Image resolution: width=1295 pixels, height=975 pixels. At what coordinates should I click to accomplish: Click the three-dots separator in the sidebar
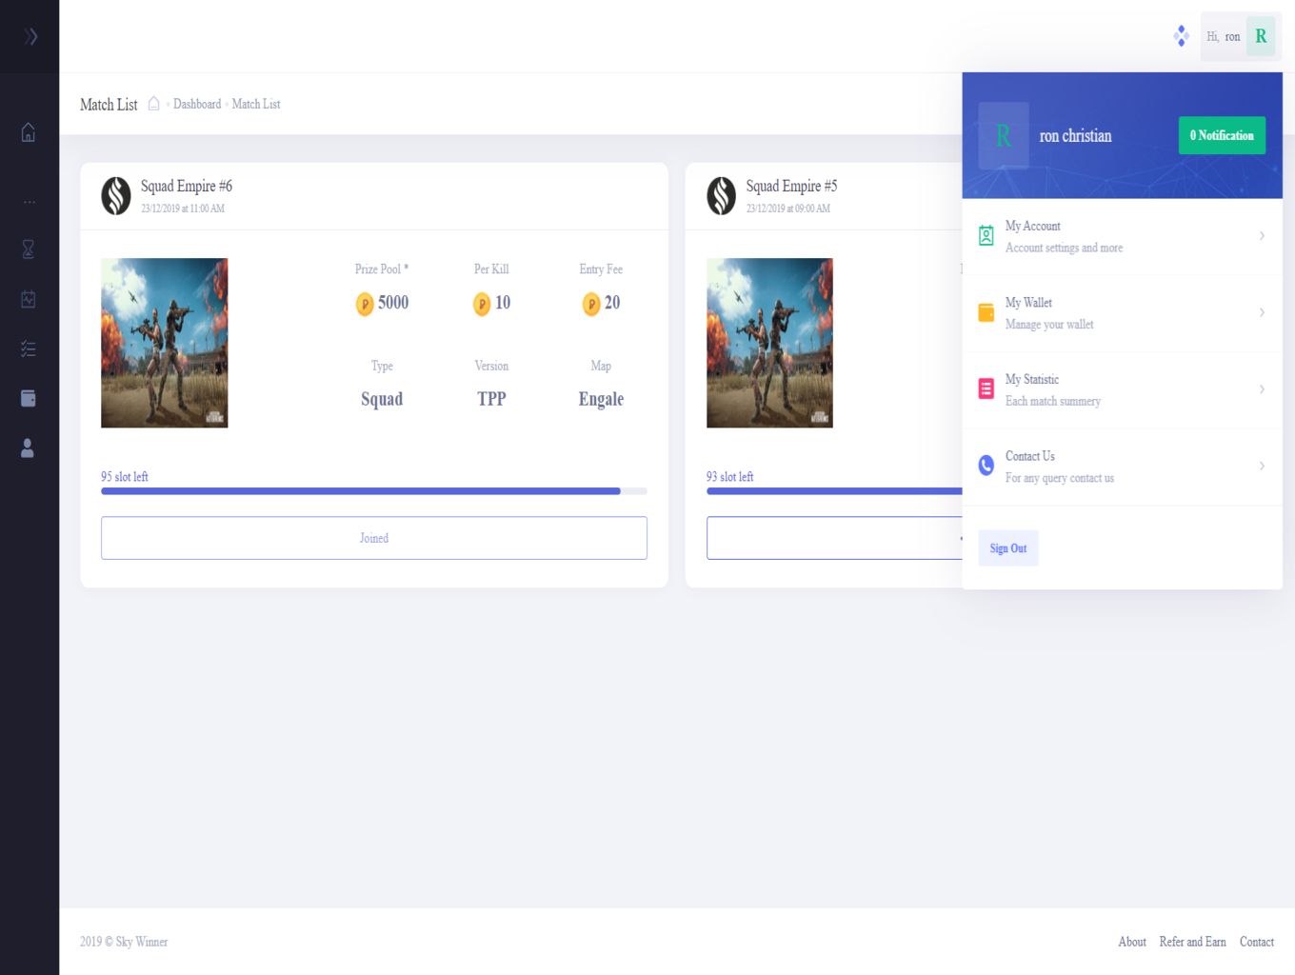(x=30, y=202)
